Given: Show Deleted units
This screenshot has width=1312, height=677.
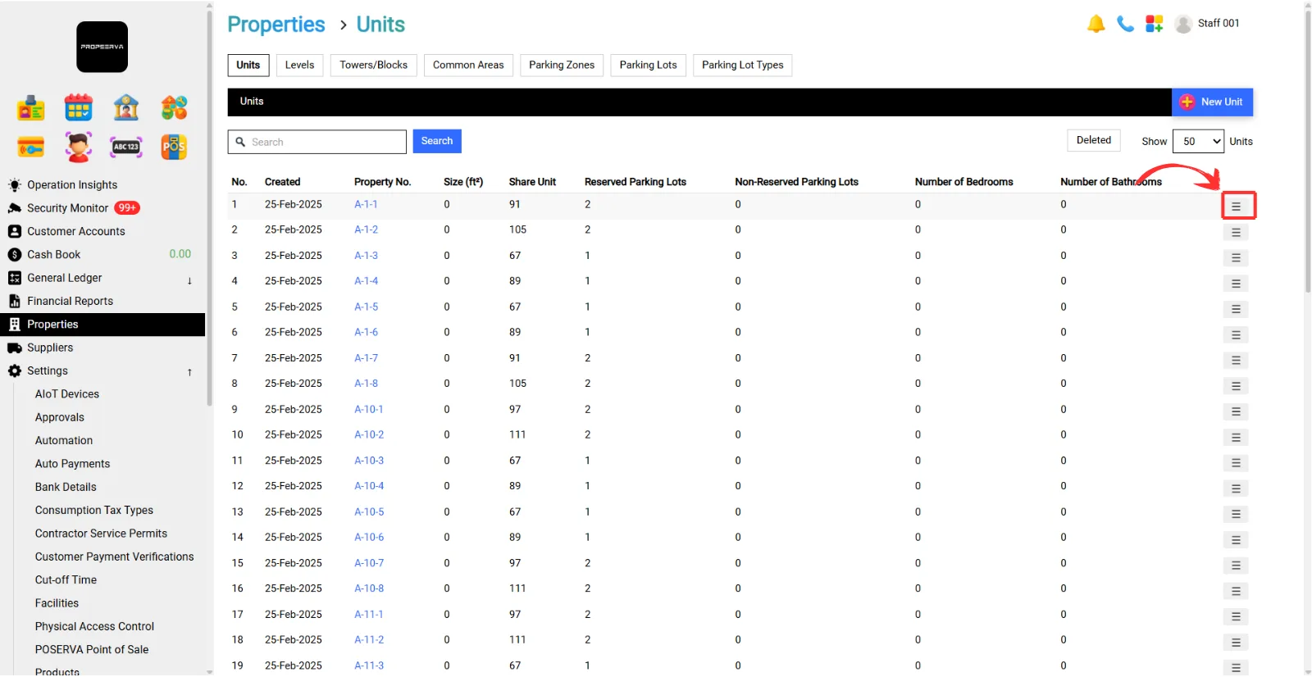Looking at the screenshot, I should [x=1094, y=140].
